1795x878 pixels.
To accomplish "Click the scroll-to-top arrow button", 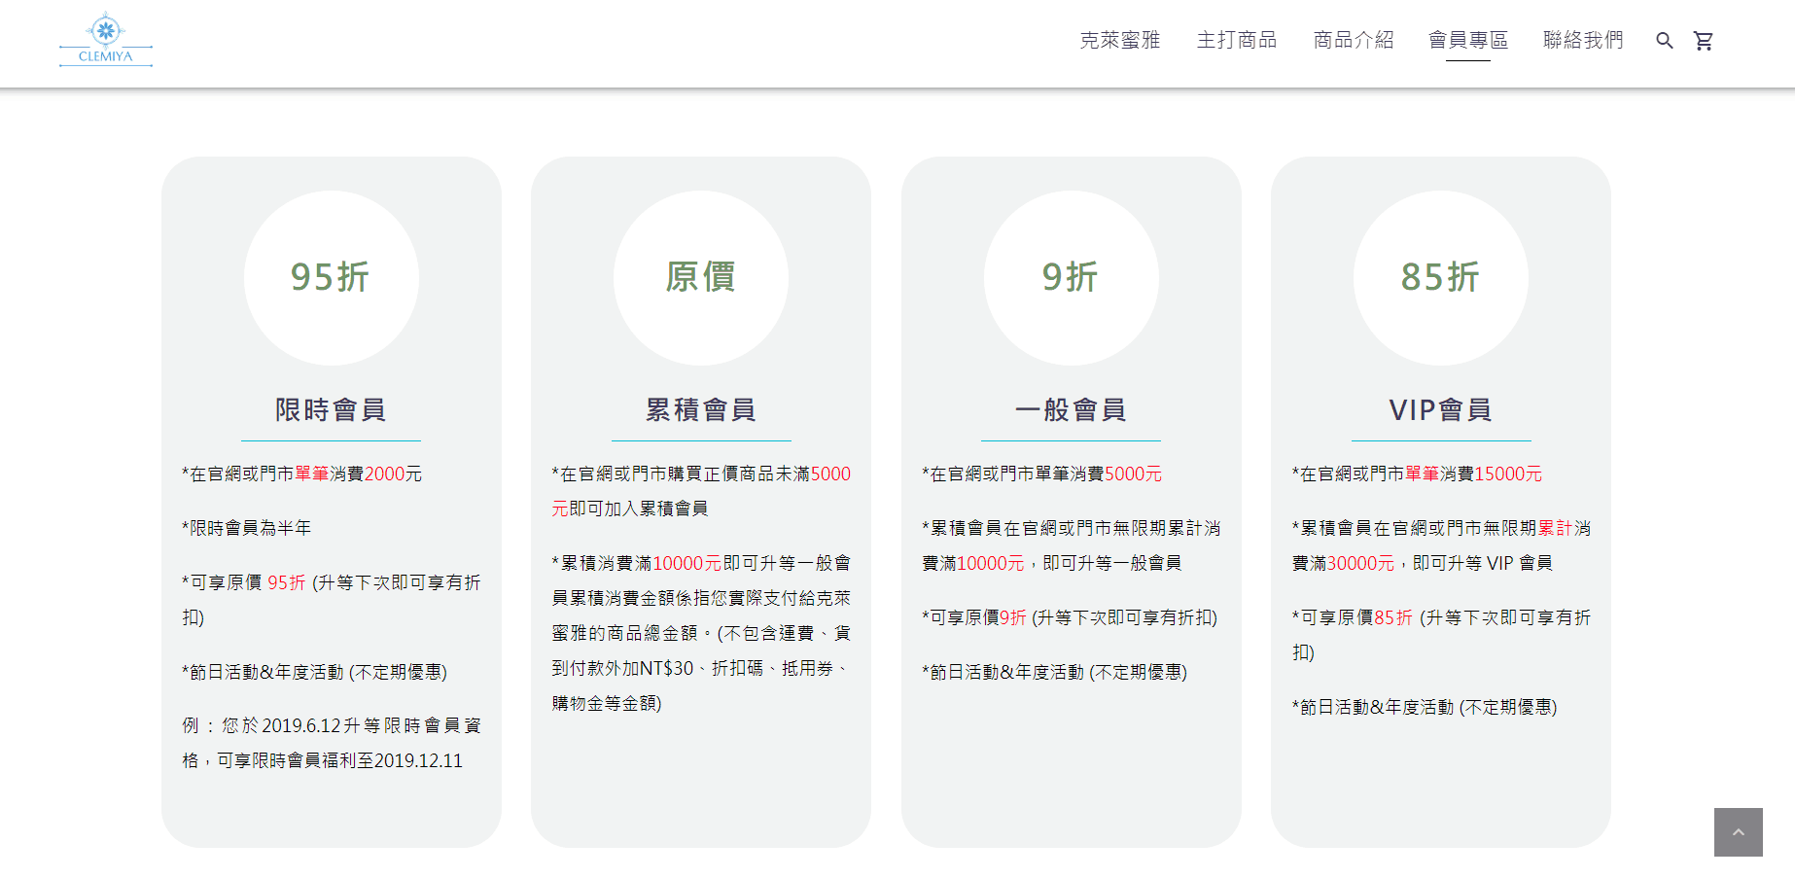I will [1739, 832].
